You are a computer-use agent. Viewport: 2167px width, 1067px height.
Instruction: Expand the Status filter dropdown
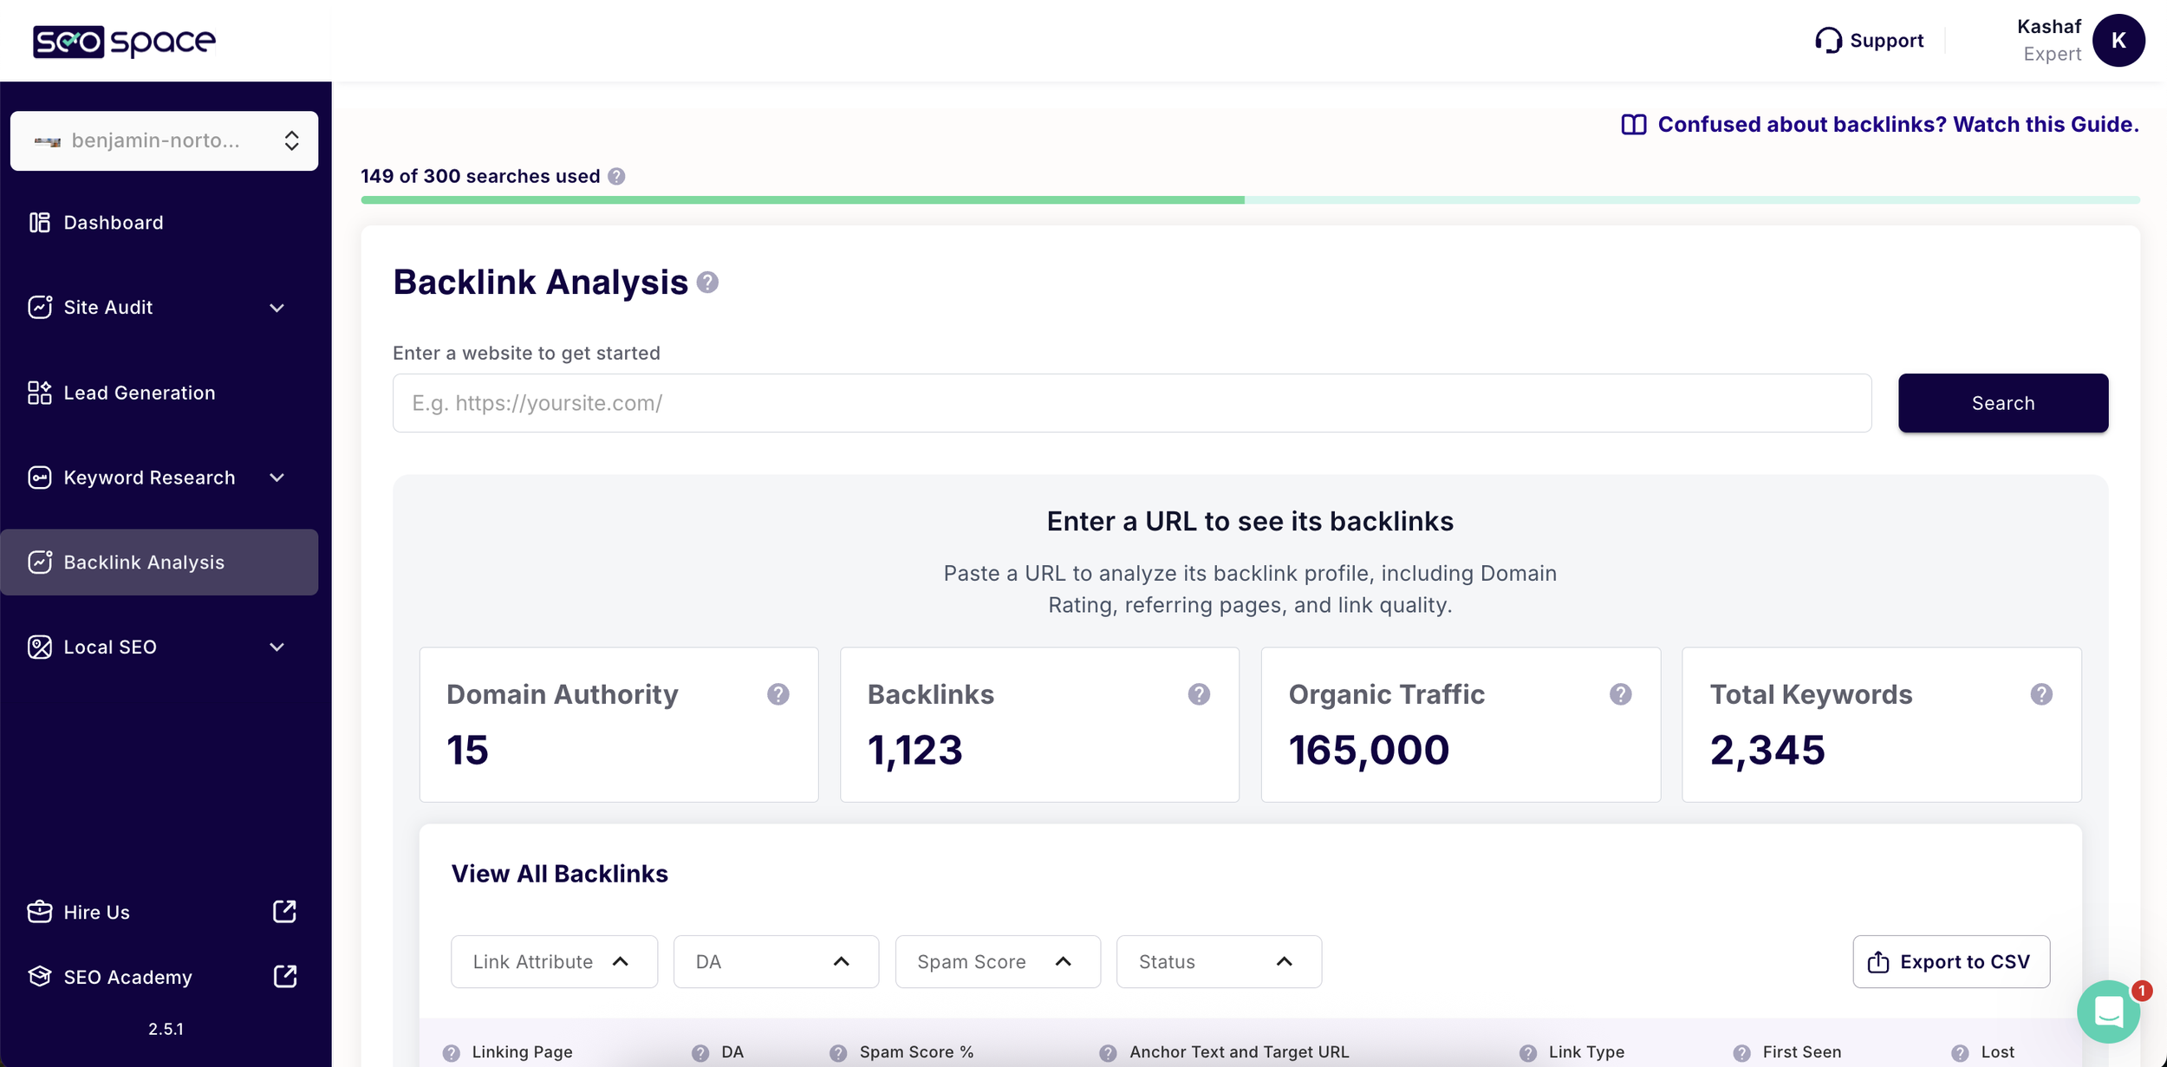[x=1218, y=961]
